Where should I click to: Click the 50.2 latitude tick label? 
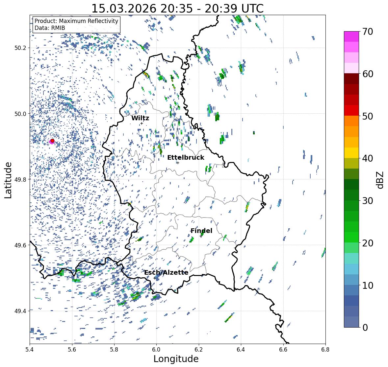point(20,48)
